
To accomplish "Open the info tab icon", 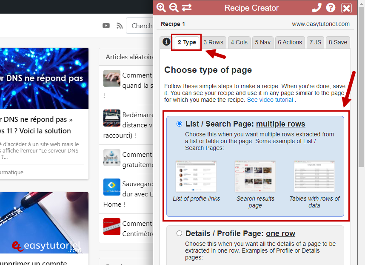I will pyautogui.click(x=166, y=42).
